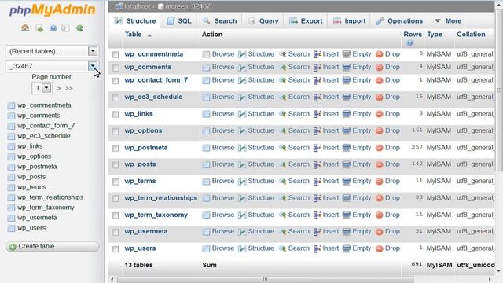
Task: Switch to the SQL tab
Action: pyautogui.click(x=179, y=21)
